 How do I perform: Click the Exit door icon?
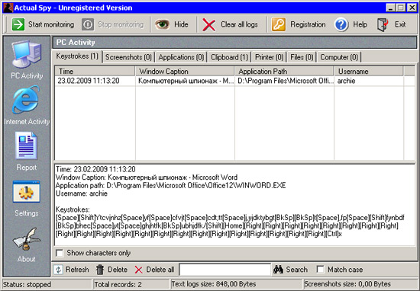[383, 25]
